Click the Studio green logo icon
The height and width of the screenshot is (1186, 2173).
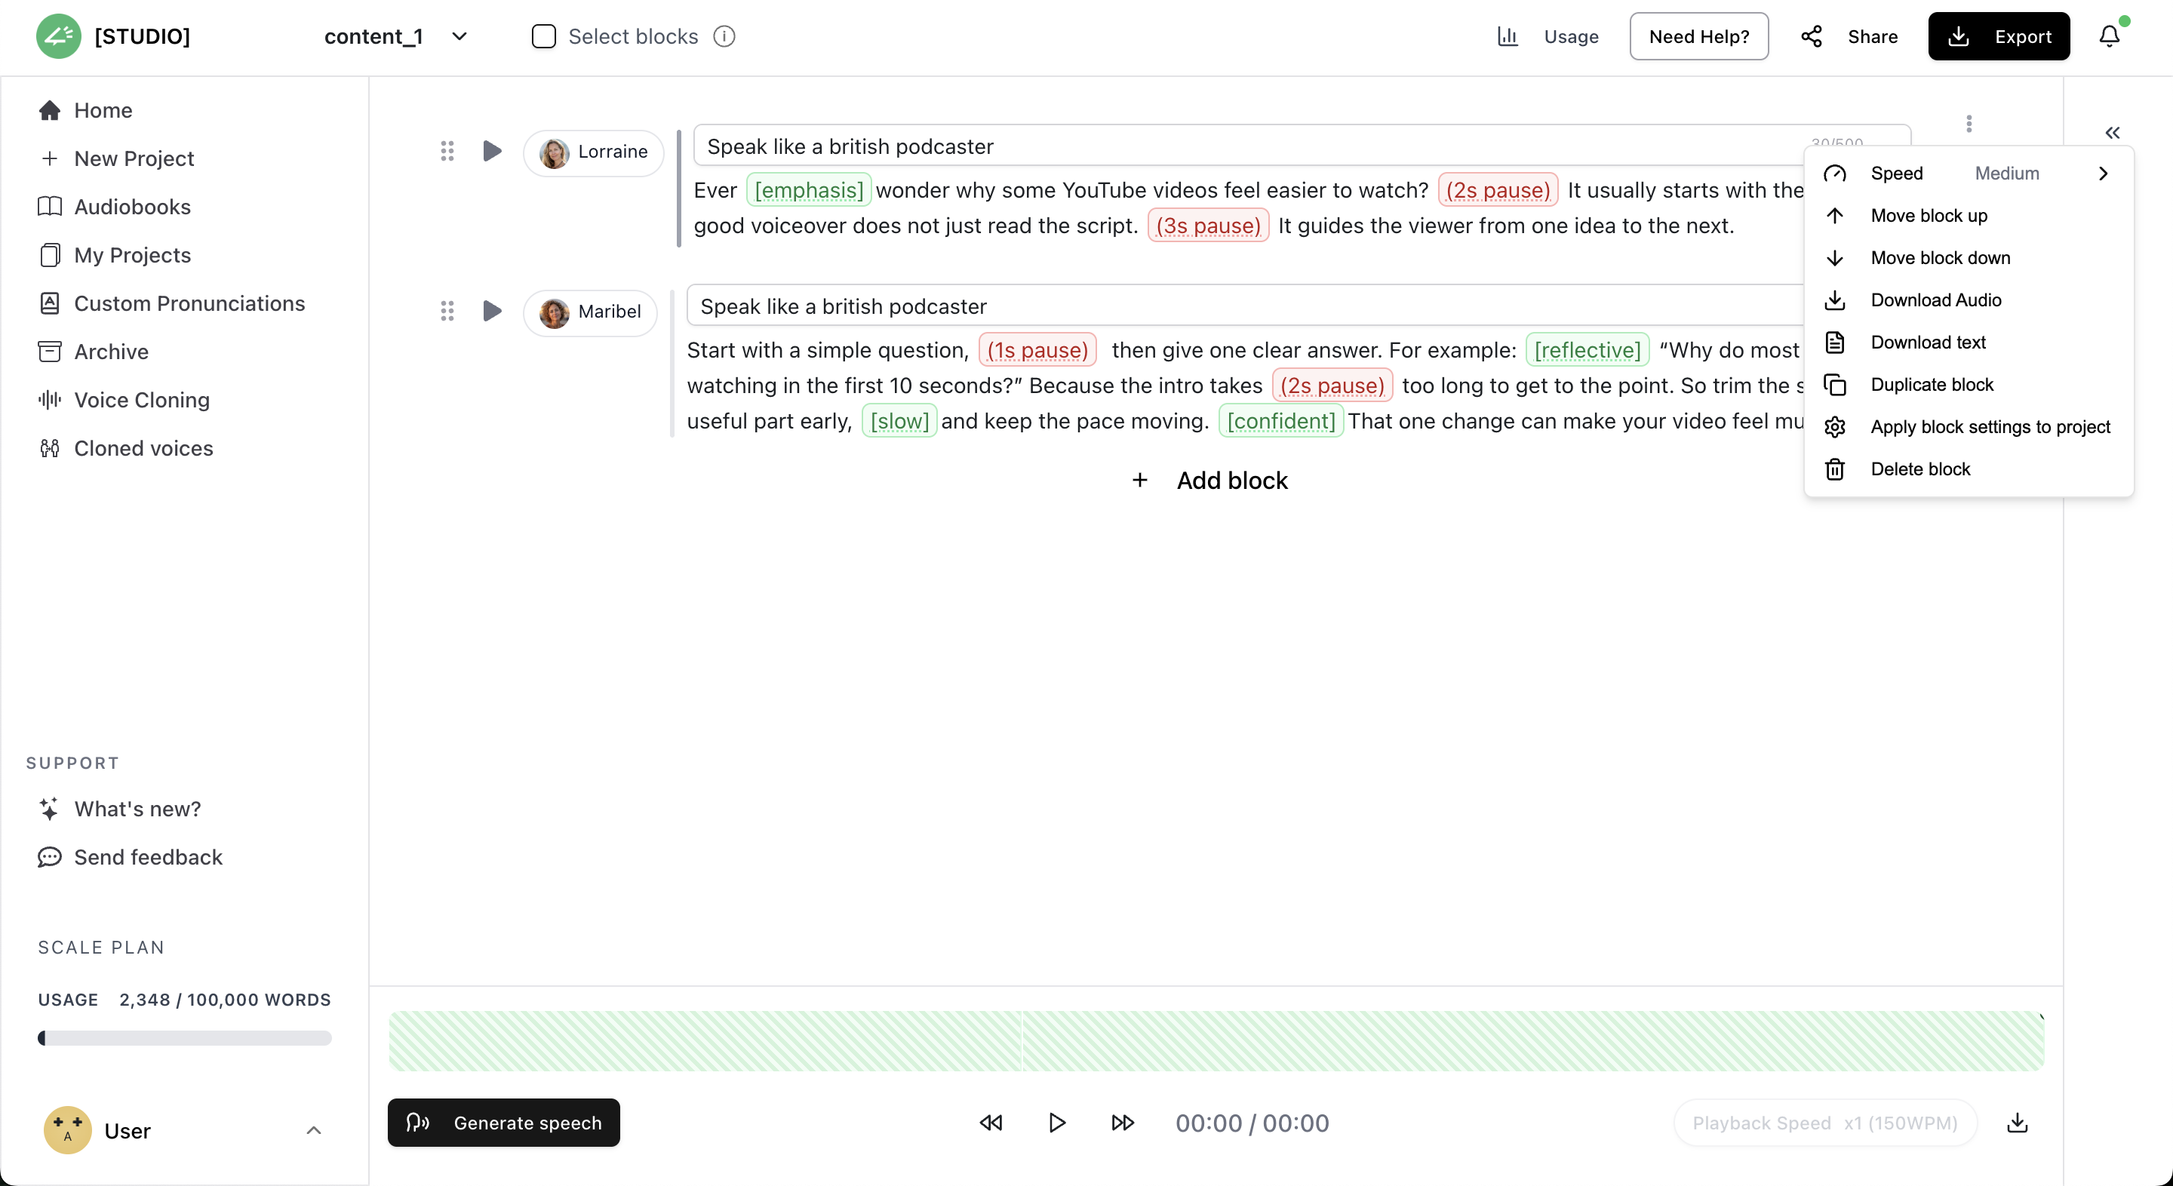(58, 36)
